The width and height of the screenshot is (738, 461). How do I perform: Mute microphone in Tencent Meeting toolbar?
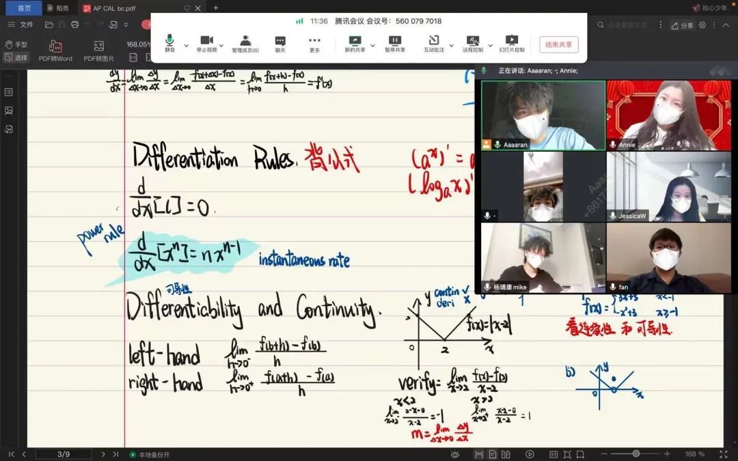169,43
